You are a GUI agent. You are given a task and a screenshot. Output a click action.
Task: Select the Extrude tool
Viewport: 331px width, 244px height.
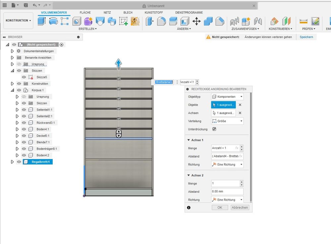[x=42, y=21]
